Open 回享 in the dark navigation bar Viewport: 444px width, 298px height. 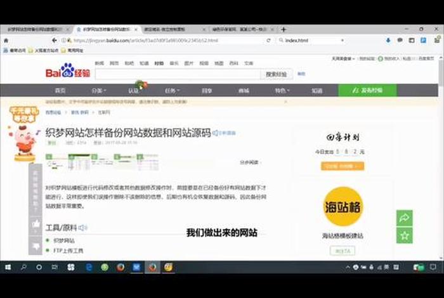tap(207, 91)
